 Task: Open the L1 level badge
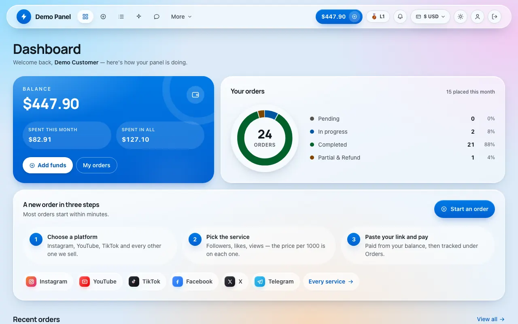click(x=378, y=17)
